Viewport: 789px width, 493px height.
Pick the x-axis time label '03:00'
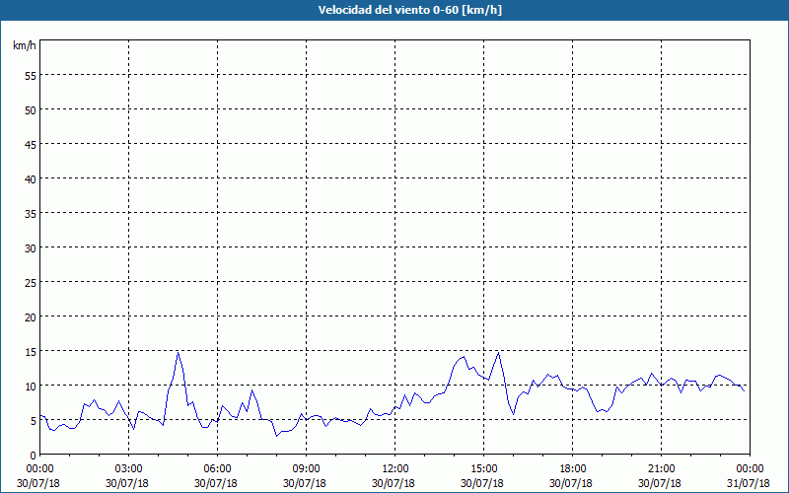[129, 469]
